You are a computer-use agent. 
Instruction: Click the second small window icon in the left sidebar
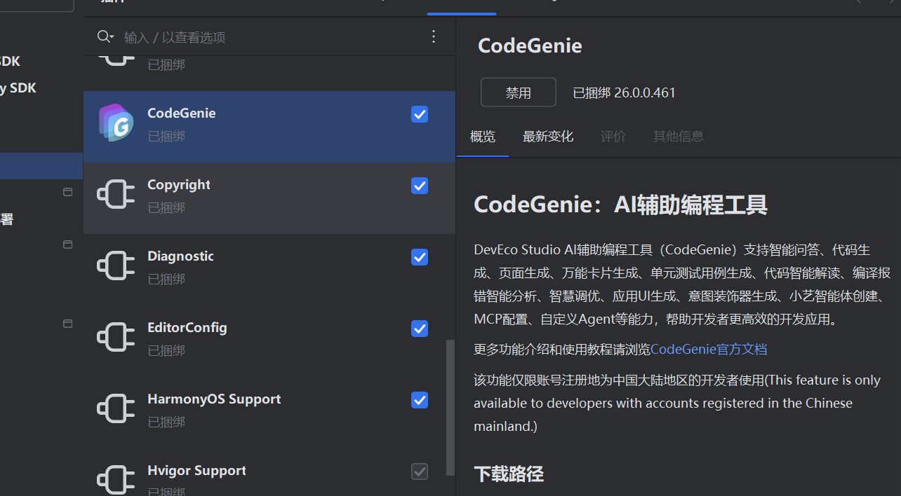coord(68,244)
